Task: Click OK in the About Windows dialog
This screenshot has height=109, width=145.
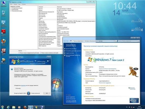Action: click(x=47, y=93)
